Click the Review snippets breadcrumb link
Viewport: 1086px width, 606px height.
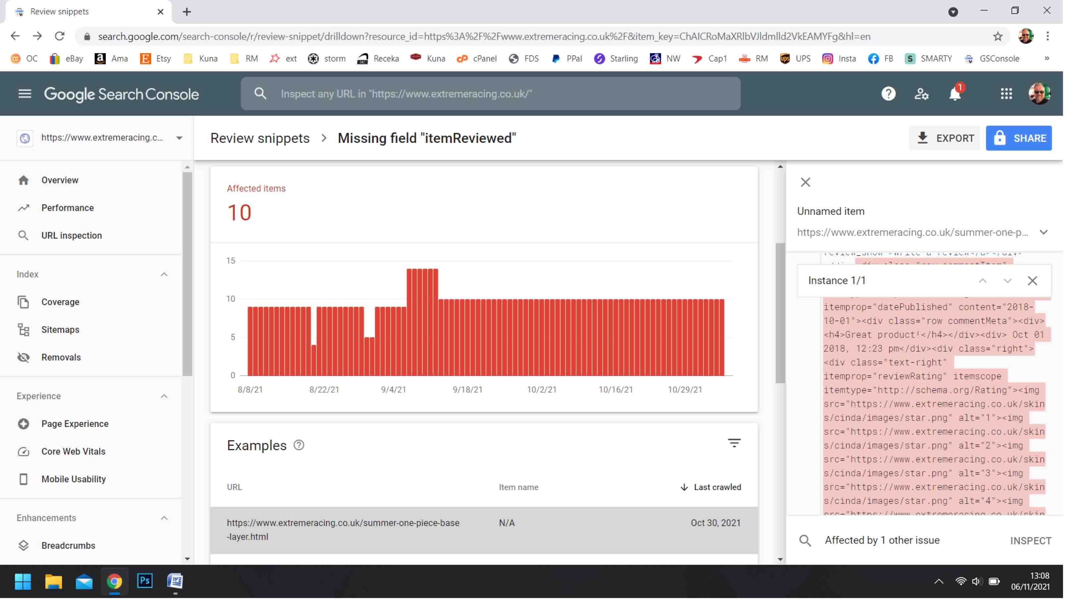tap(260, 138)
